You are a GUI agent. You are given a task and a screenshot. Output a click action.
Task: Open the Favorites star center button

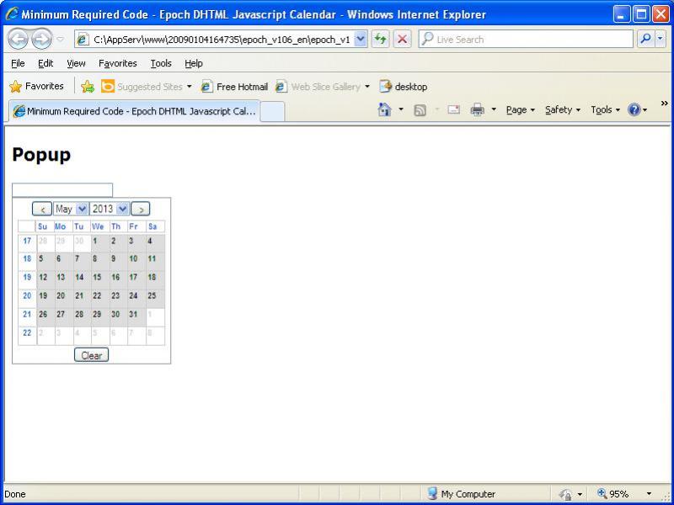pos(36,87)
